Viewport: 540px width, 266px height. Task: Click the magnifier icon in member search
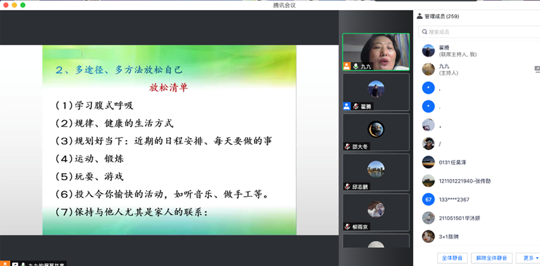coord(425,32)
